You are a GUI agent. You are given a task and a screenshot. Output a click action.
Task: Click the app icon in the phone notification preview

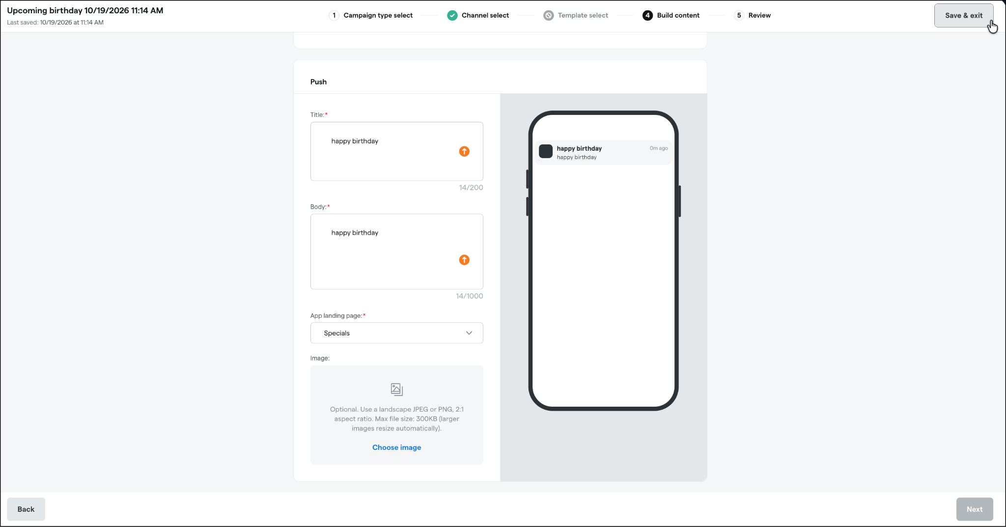click(x=546, y=151)
